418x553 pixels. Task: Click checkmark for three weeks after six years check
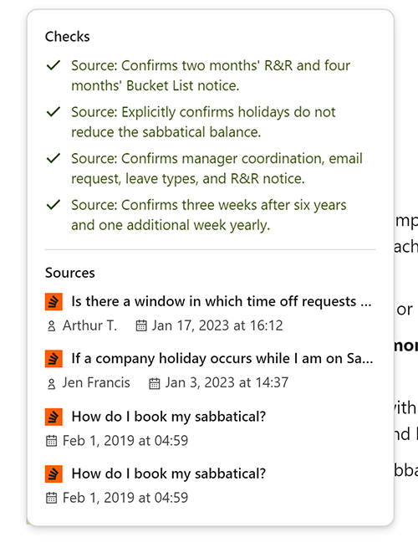coord(54,205)
